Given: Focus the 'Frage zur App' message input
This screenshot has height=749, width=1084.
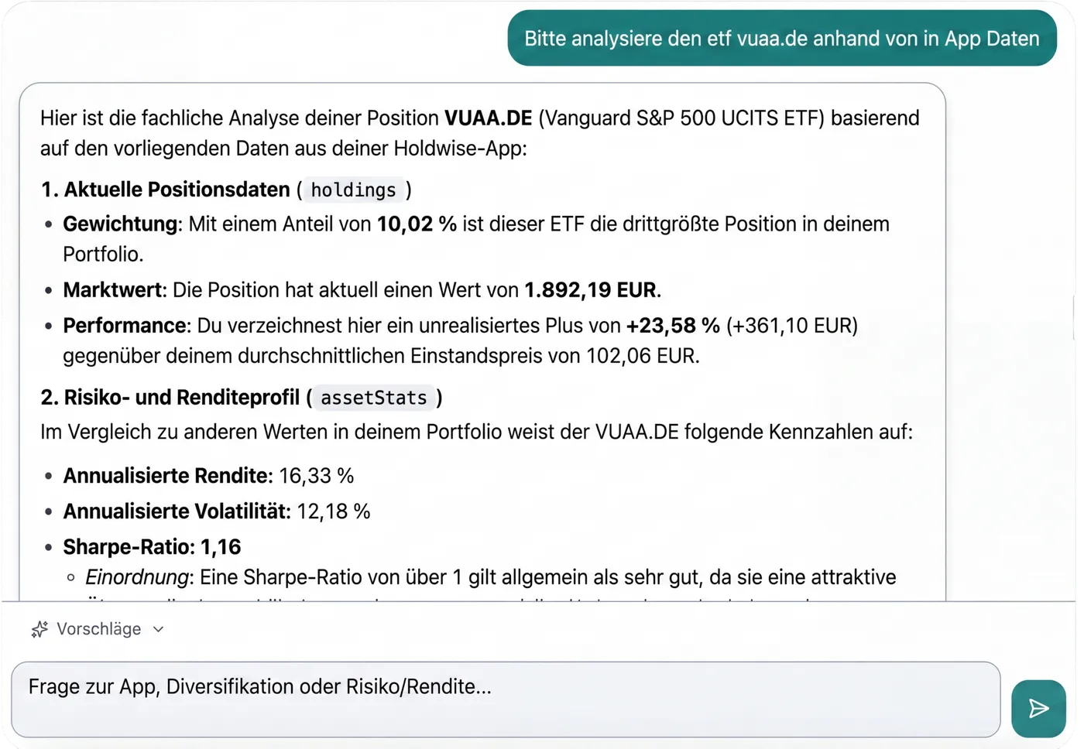Looking at the screenshot, I should [x=506, y=699].
